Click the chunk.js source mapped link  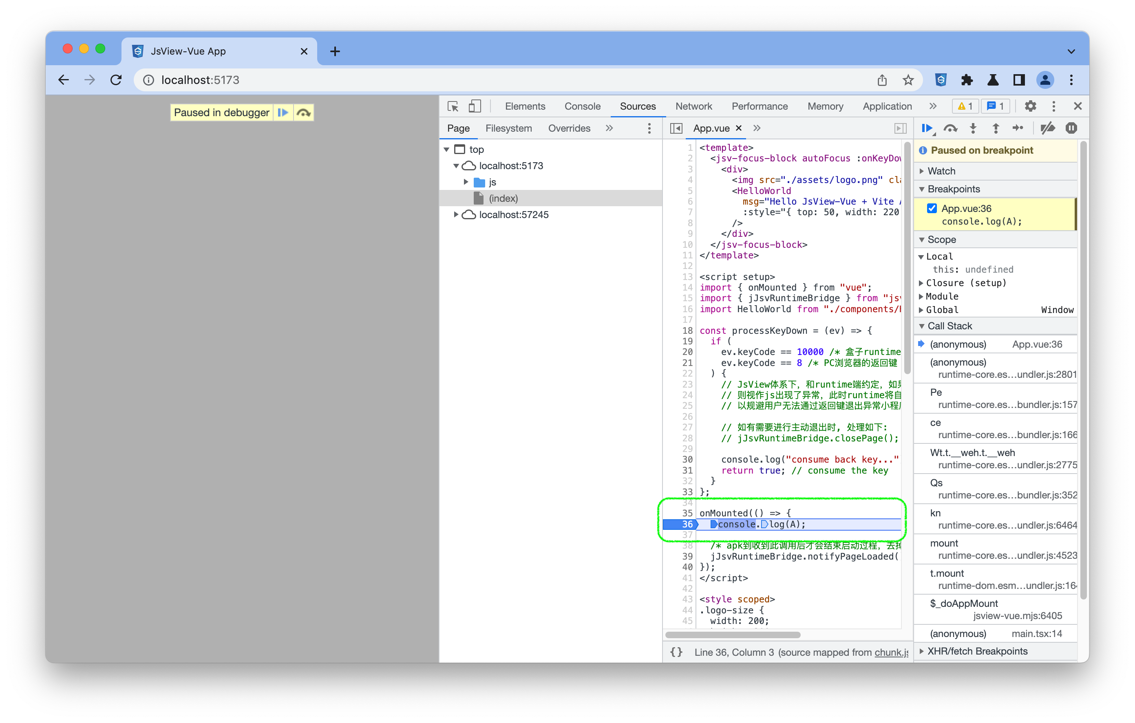point(891,652)
